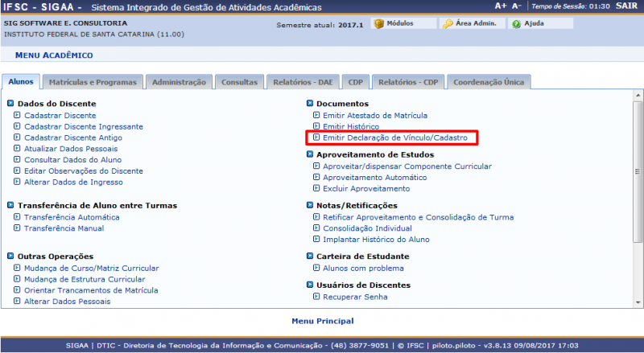Switch to the Matrículas e Programas tab

(92, 82)
